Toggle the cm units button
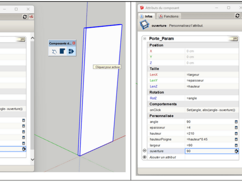The width and height of the screenshot is (242, 182). tap(233, 39)
